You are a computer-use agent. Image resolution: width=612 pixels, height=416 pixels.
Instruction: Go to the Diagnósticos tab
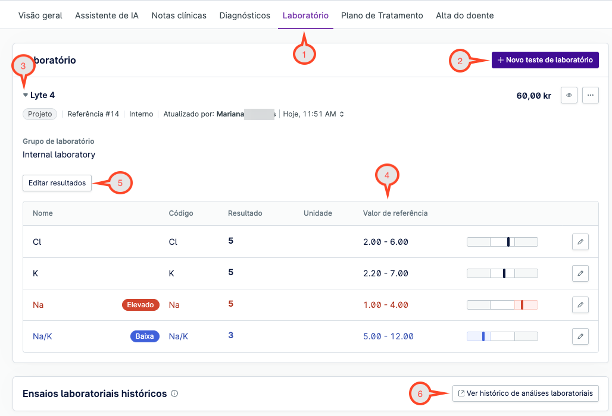pos(245,15)
